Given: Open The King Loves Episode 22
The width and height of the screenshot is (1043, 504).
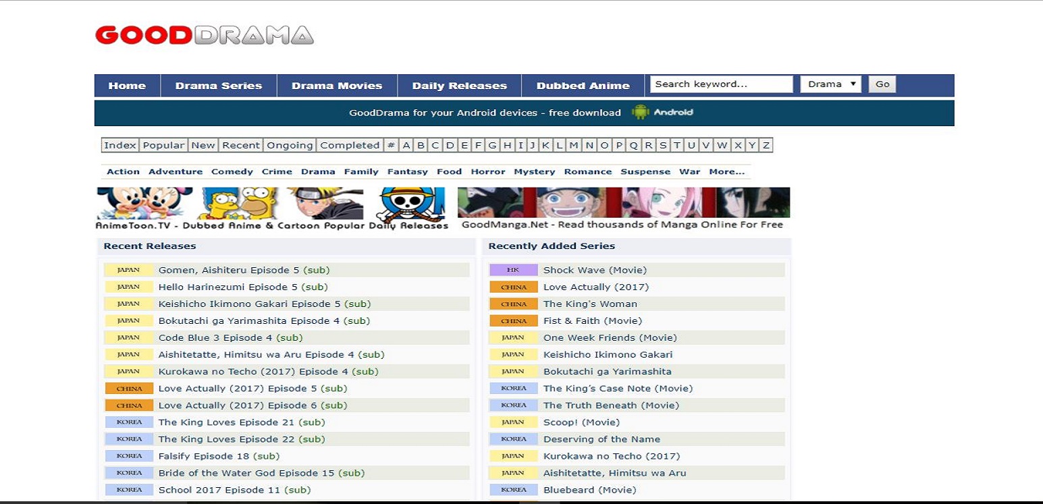Looking at the screenshot, I should click(x=242, y=439).
